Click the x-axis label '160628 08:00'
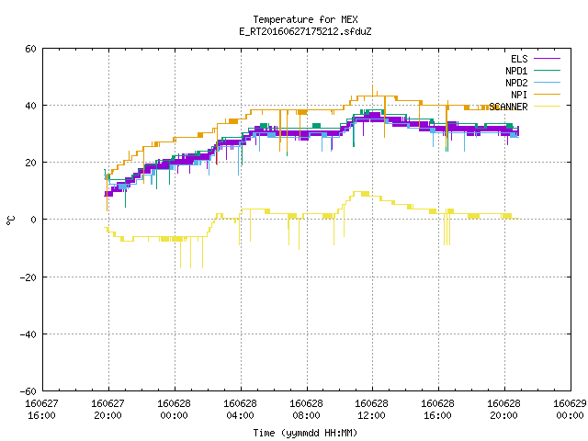This screenshot has height=441, width=588. coord(306,409)
